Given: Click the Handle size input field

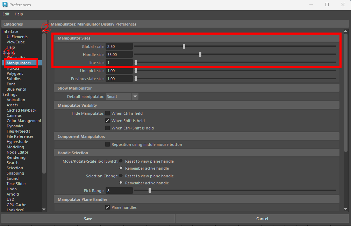Looking at the screenshot, I should (119, 55).
